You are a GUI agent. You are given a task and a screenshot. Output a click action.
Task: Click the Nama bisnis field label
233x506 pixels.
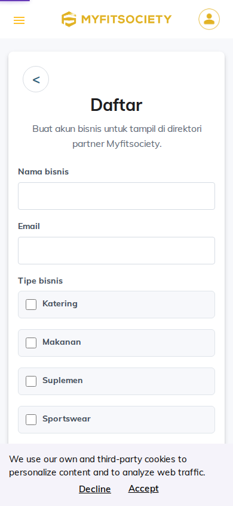coord(44,171)
